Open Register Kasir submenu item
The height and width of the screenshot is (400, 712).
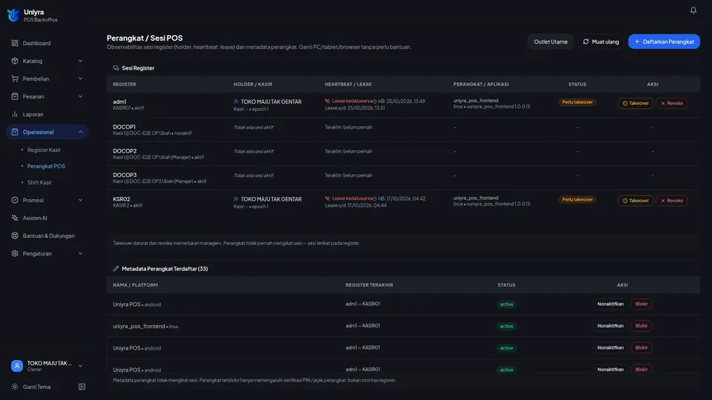44,150
